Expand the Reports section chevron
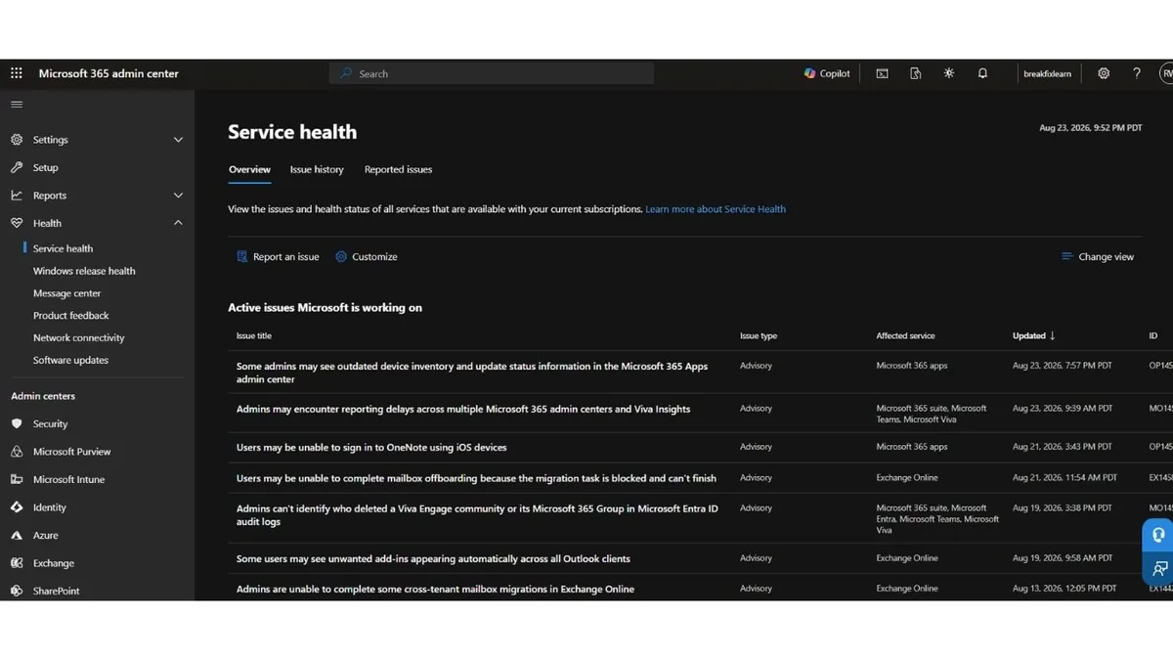 [x=178, y=196]
